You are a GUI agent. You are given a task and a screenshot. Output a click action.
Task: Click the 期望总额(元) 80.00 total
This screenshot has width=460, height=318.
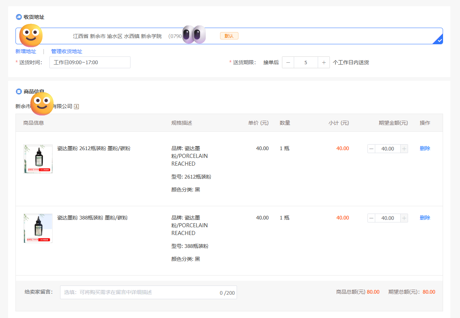[x=412, y=292]
